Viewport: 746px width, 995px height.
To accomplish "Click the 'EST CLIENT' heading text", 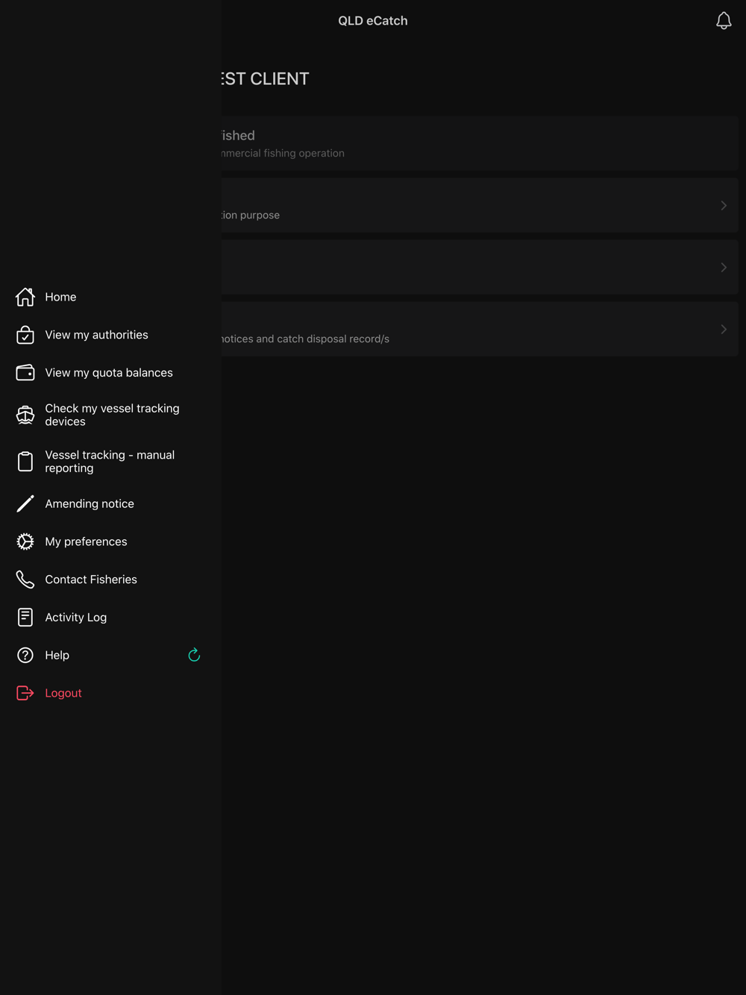I will (266, 78).
